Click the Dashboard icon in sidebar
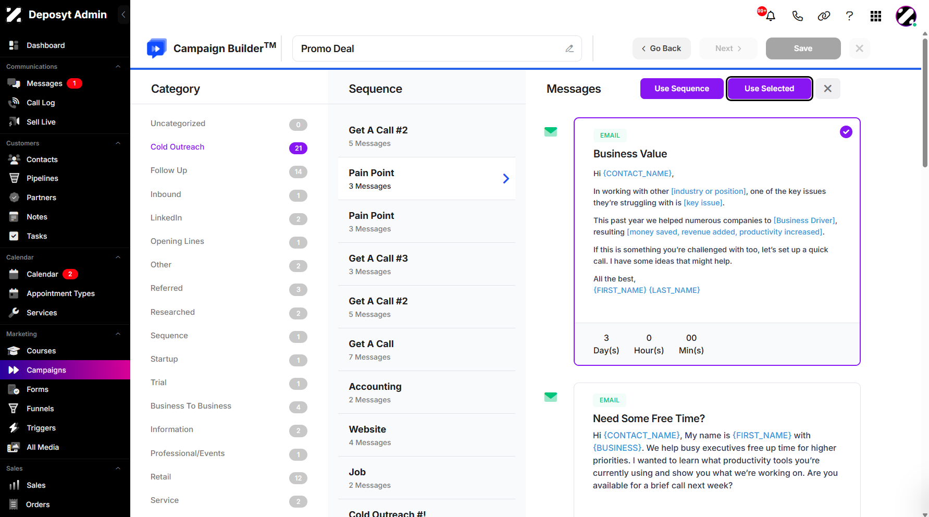 [14, 45]
